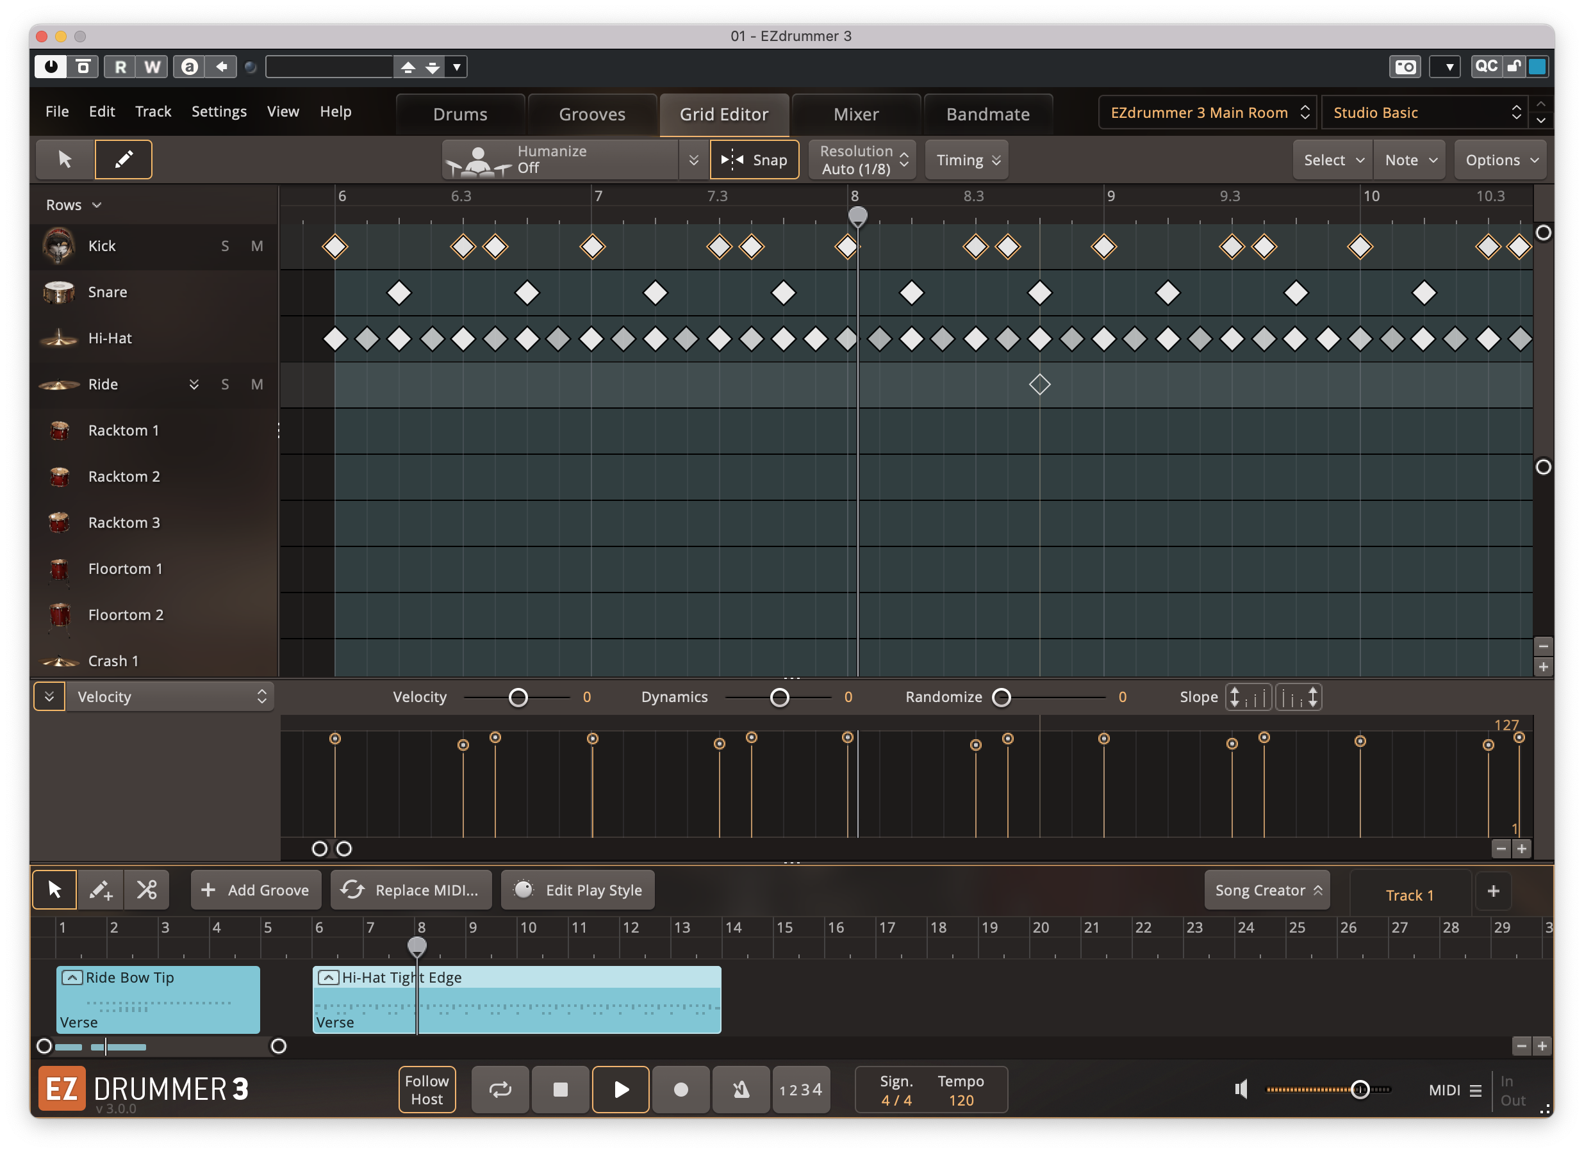Enable the loop playback button

(x=500, y=1090)
